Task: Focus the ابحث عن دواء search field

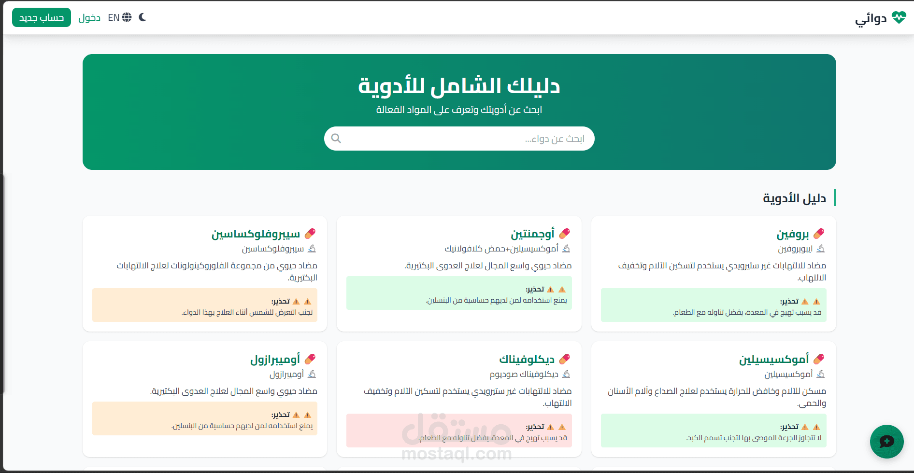Action: coord(459,139)
